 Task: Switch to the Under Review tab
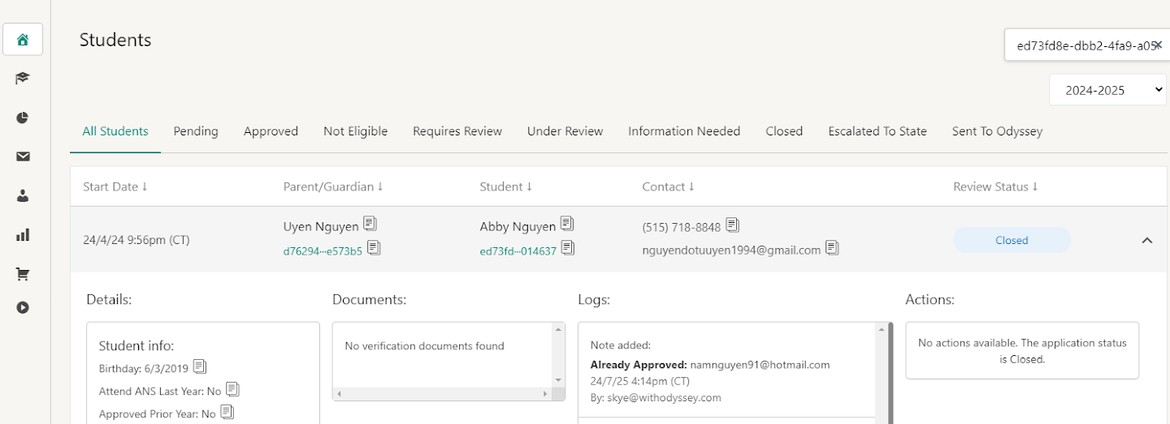point(565,131)
